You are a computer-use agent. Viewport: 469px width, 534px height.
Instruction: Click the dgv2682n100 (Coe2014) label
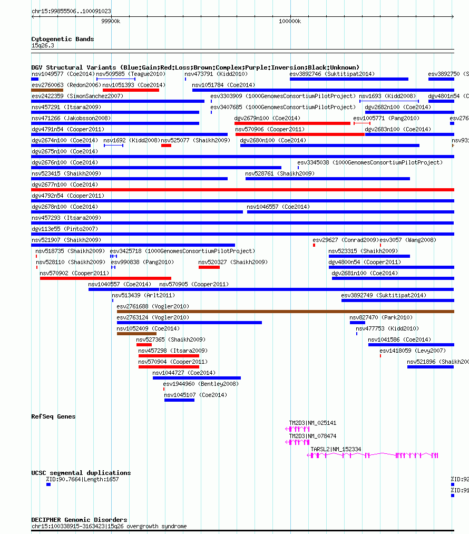[398, 108]
